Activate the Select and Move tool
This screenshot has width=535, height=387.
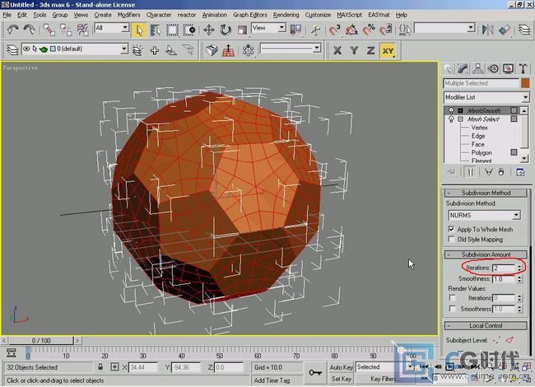coord(209,30)
